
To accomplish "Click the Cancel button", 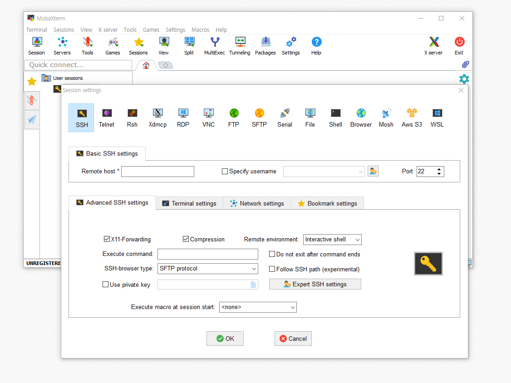I will click(x=293, y=339).
